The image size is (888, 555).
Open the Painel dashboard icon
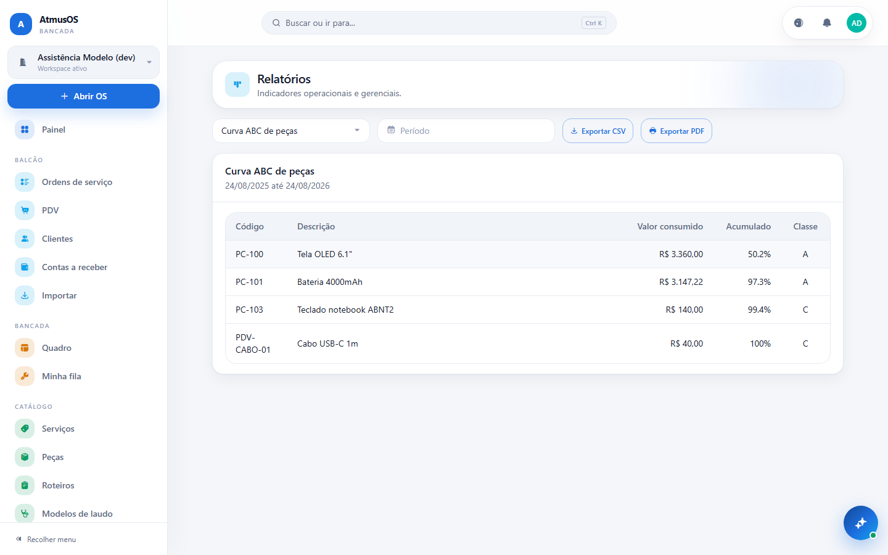tap(25, 129)
